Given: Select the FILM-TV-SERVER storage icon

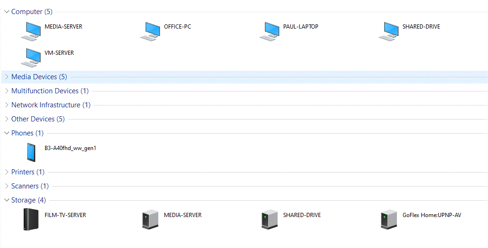Looking at the screenshot, I should click(31, 219).
